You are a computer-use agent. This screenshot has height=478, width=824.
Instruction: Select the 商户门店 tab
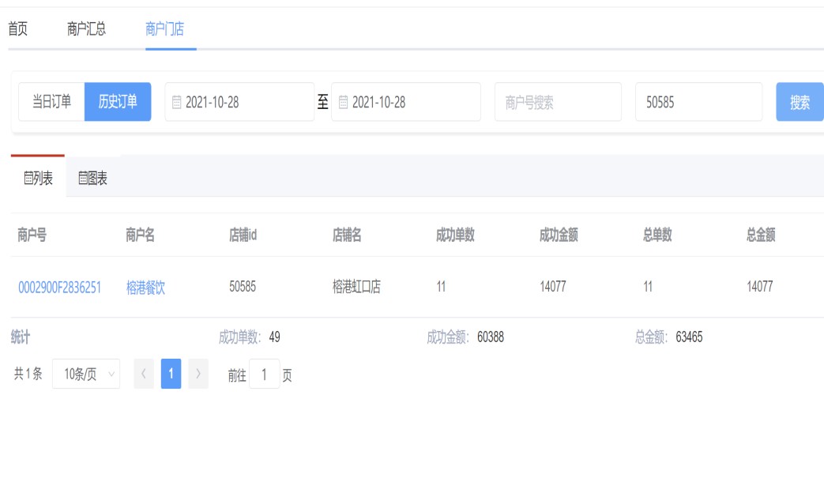coord(164,29)
